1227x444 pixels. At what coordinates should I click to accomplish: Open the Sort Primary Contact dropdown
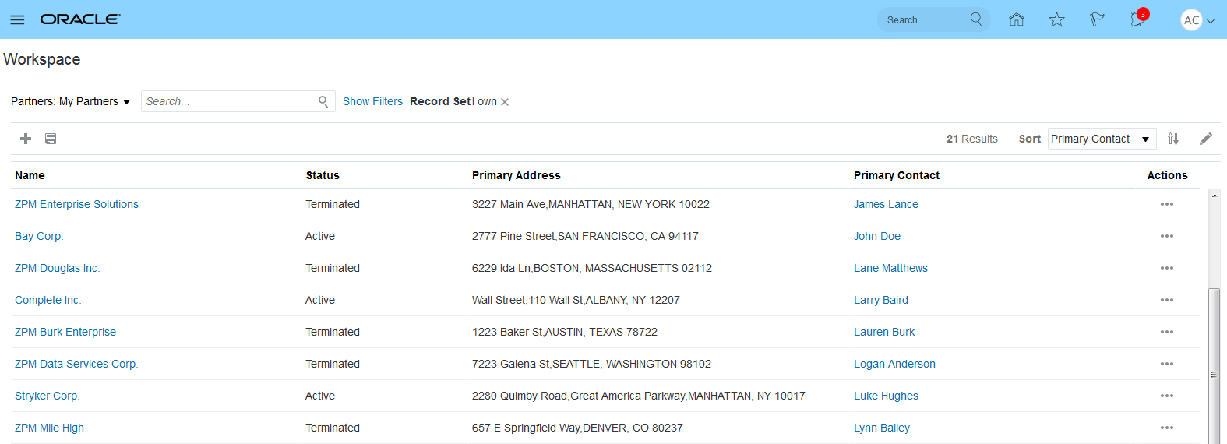tap(1102, 139)
